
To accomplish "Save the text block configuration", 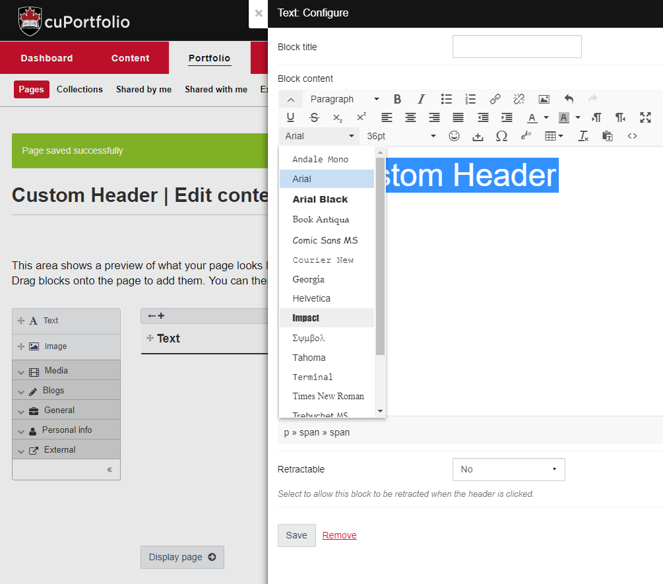I will pyautogui.click(x=296, y=535).
